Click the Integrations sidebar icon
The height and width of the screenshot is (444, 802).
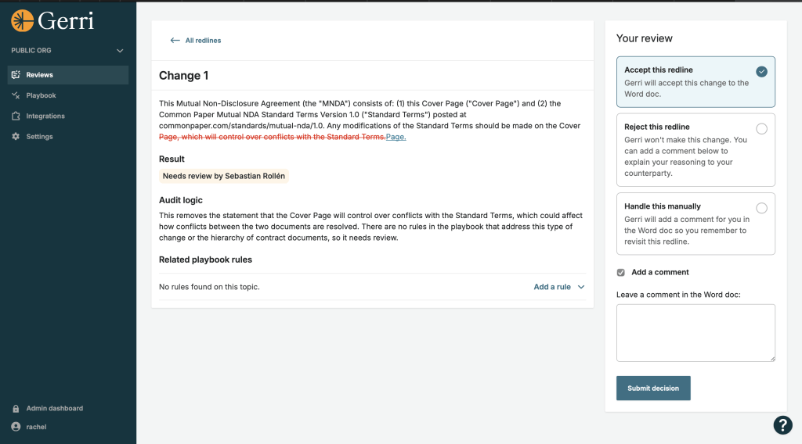pos(16,116)
